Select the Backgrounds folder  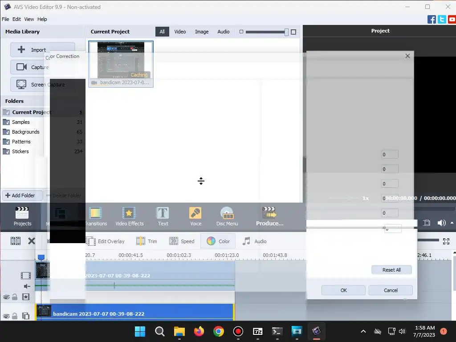(43, 132)
